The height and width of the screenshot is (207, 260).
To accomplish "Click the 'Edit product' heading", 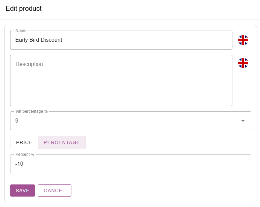I will (x=24, y=9).
